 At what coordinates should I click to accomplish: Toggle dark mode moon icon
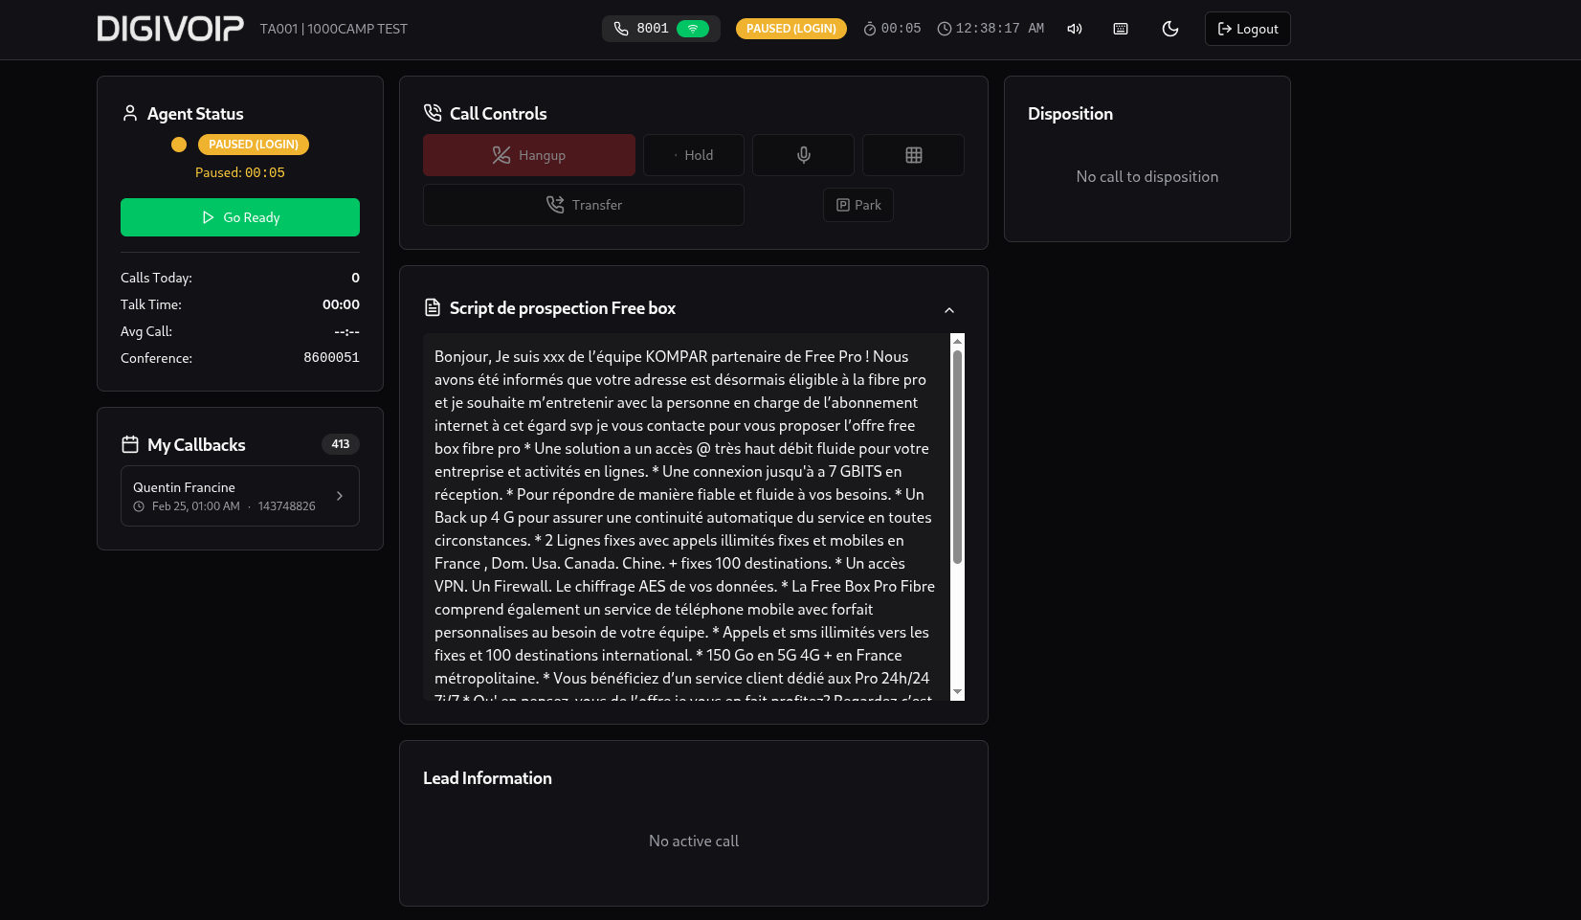tap(1170, 29)
